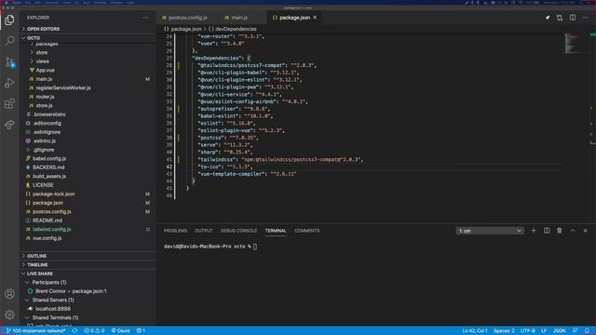Open the Manage gear menu

[x=9, y=315]
